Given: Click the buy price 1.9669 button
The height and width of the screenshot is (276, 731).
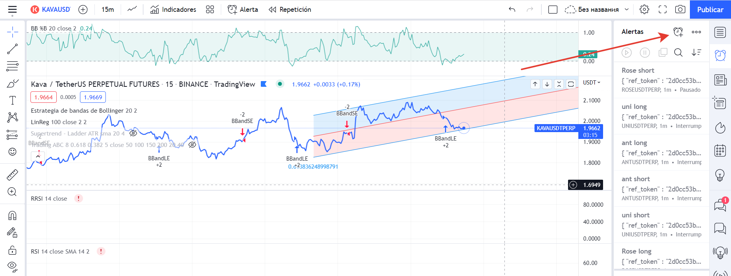Looking at the screenshot, I should pyautogui.click(x=93, y=97).
